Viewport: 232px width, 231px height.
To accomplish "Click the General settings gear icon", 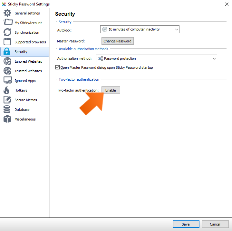I will [x=7, y=13].
